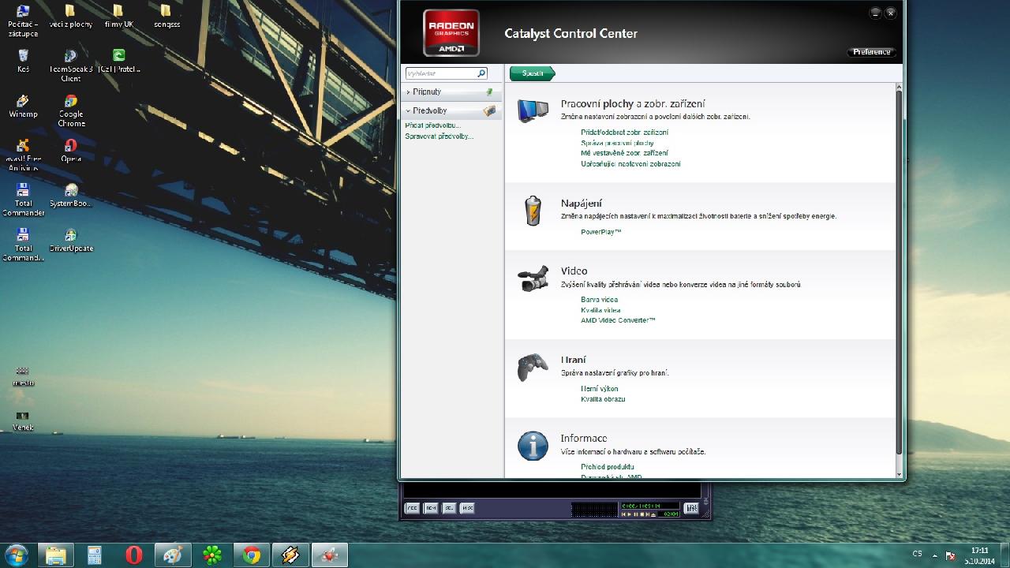The image size is (1010, 568).
Task: Click the magnifier icon in search box
Action: click(x=481, y=73)
